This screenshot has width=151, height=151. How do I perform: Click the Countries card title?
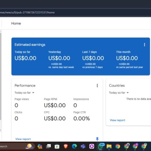(117, 86)
